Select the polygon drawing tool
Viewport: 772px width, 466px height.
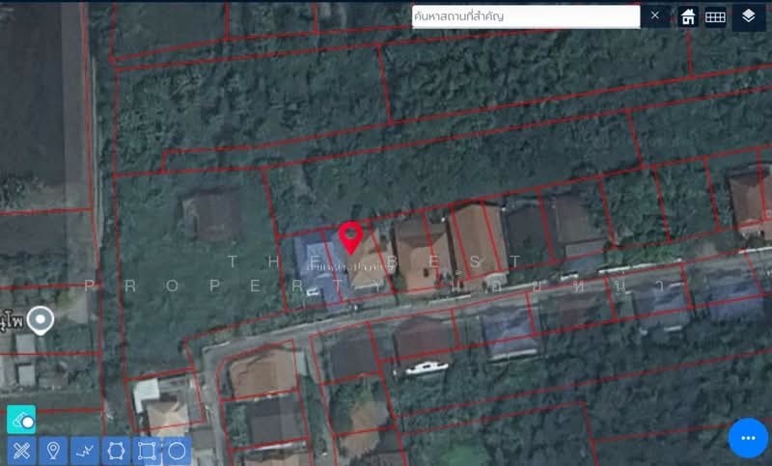tap(116, 451)
